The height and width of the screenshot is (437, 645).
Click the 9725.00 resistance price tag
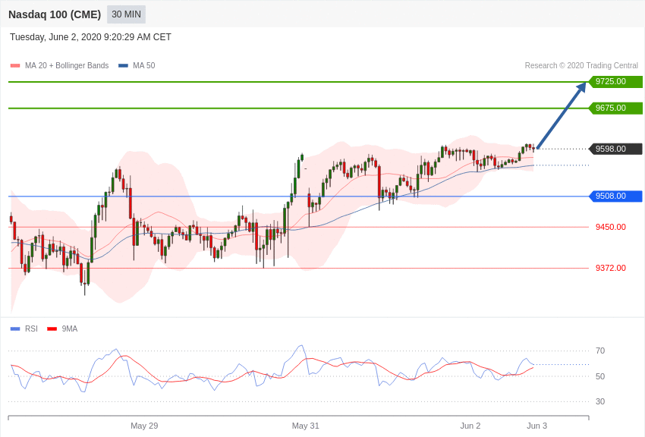pos(615,81)
